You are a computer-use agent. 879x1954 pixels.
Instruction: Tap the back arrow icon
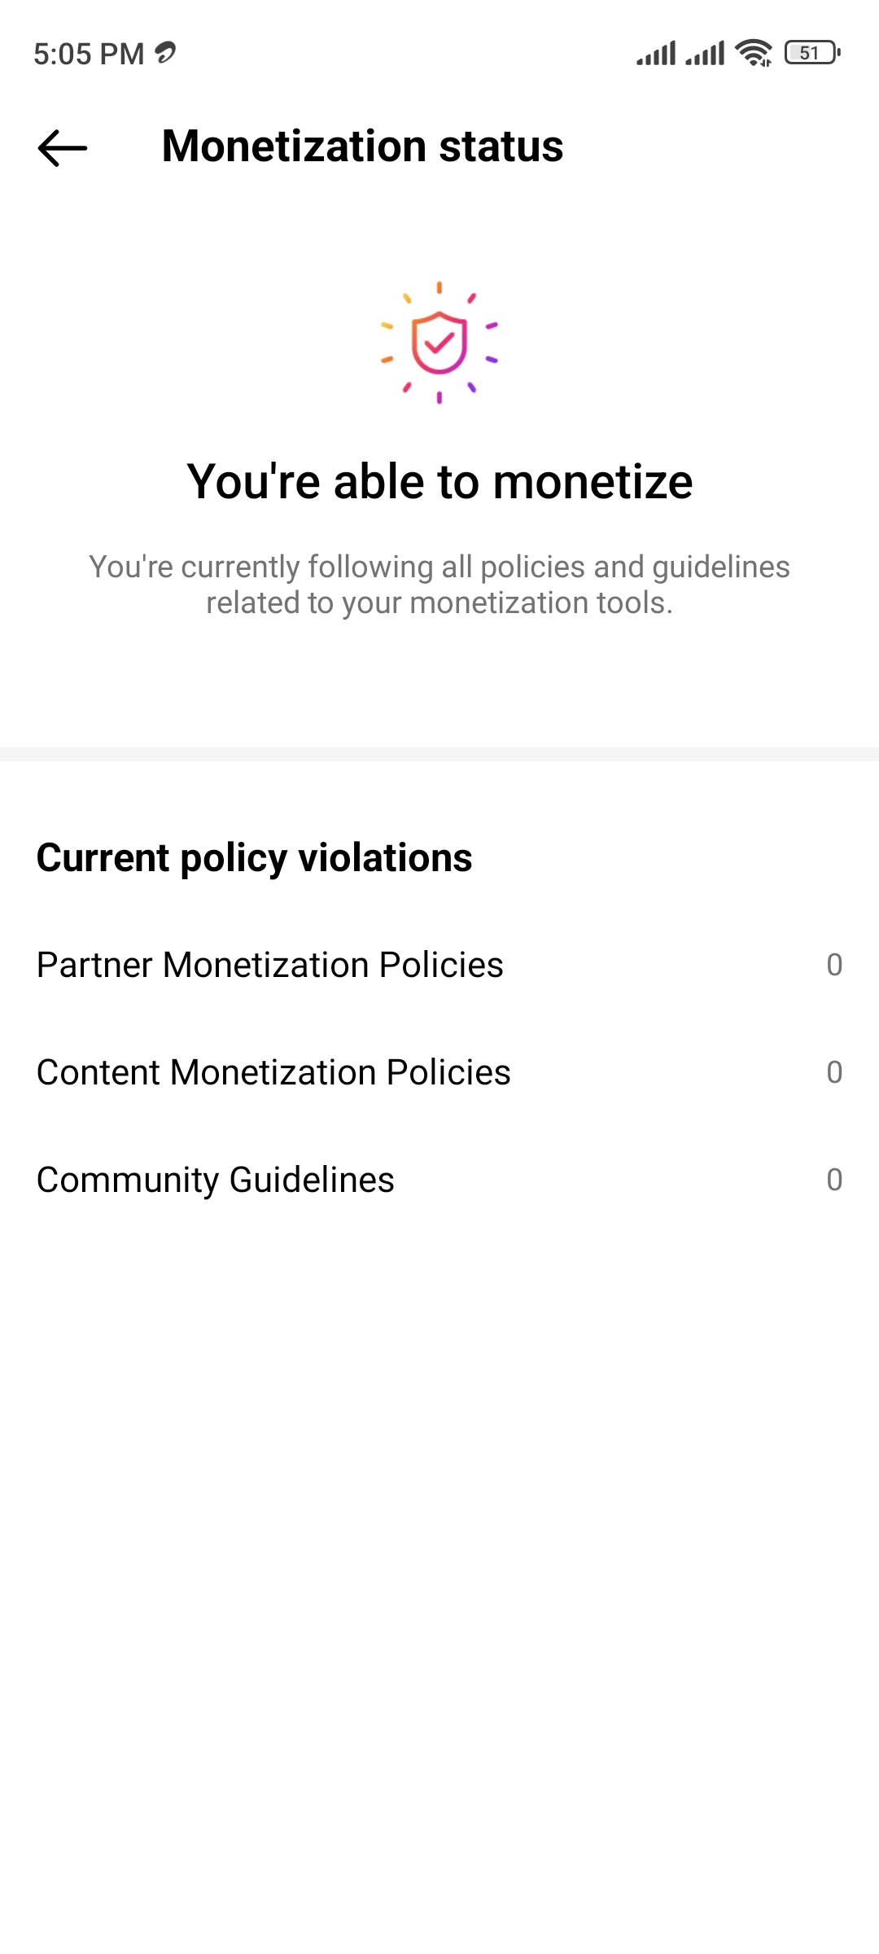62,148
